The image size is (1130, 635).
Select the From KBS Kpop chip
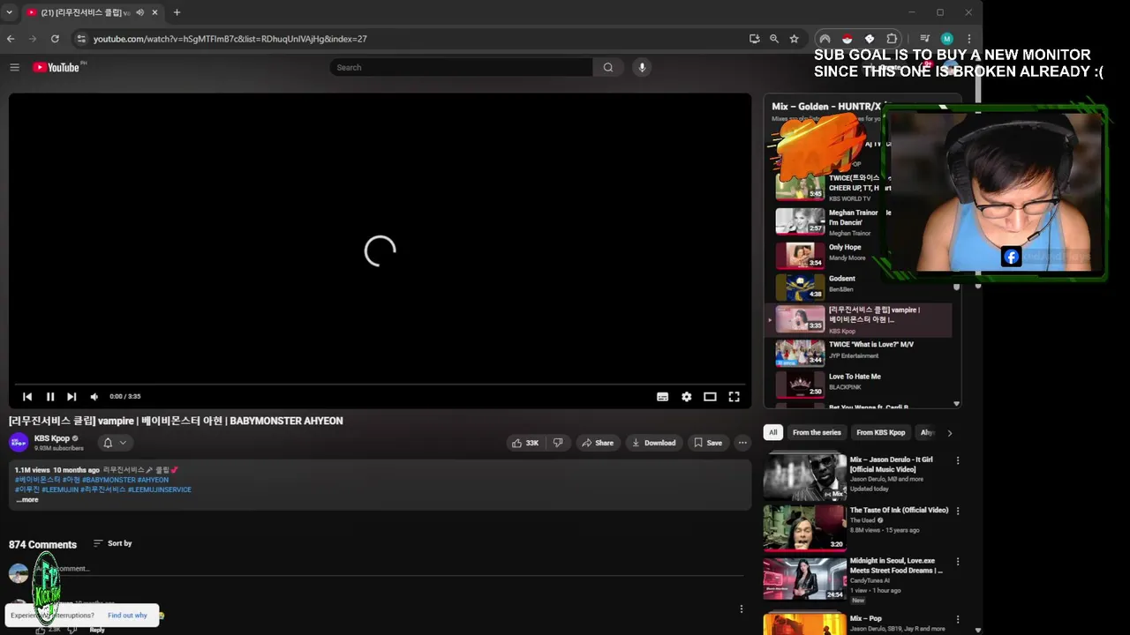[x=880, y=432]
